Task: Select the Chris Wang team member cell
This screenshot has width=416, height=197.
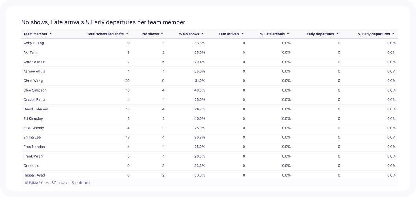Action: [x=33, y=81]
